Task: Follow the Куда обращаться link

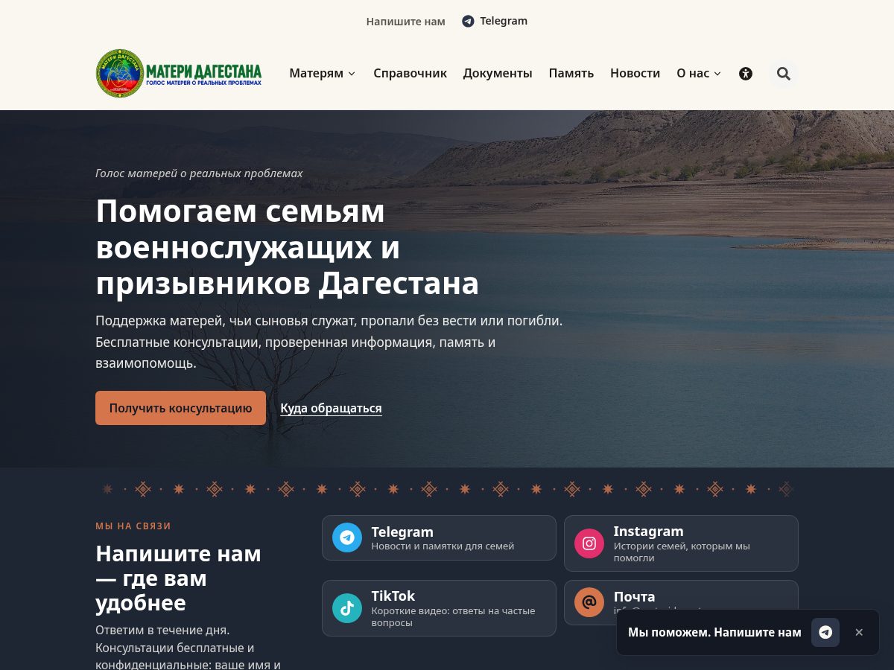Action: point(331,408)
